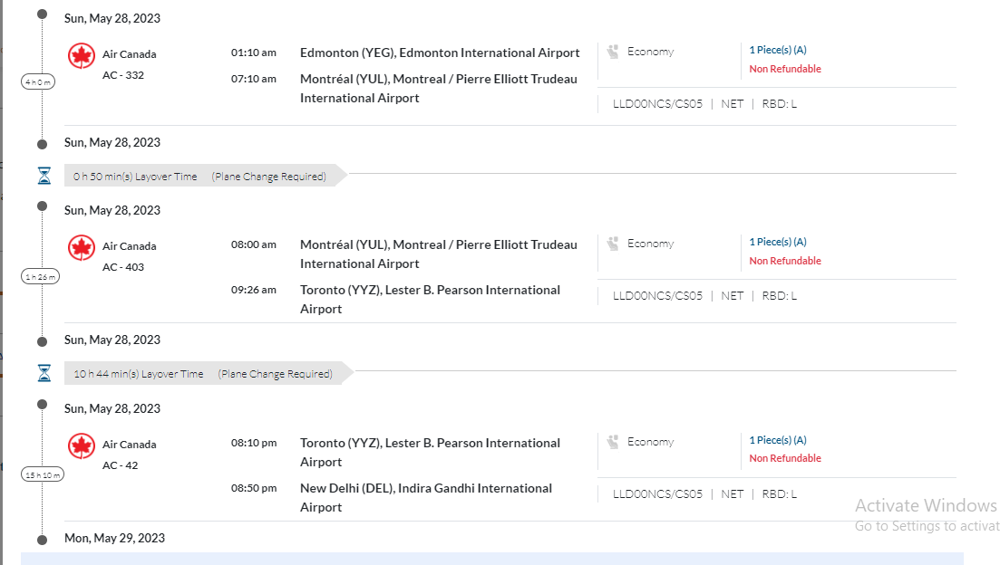
Task: Click fare code LLD00NCS/CS05 for AC-332
Action: coord(657,104)
